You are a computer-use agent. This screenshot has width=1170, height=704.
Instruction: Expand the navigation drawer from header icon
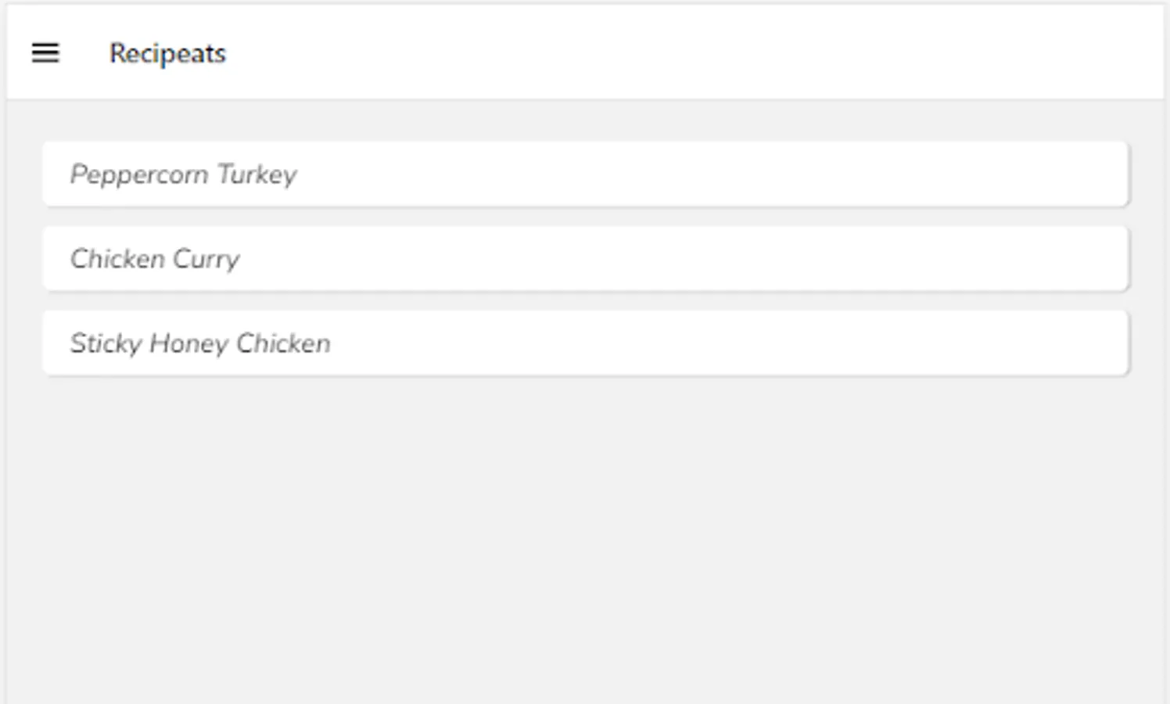pyautogui.click(x=45, y=52)
